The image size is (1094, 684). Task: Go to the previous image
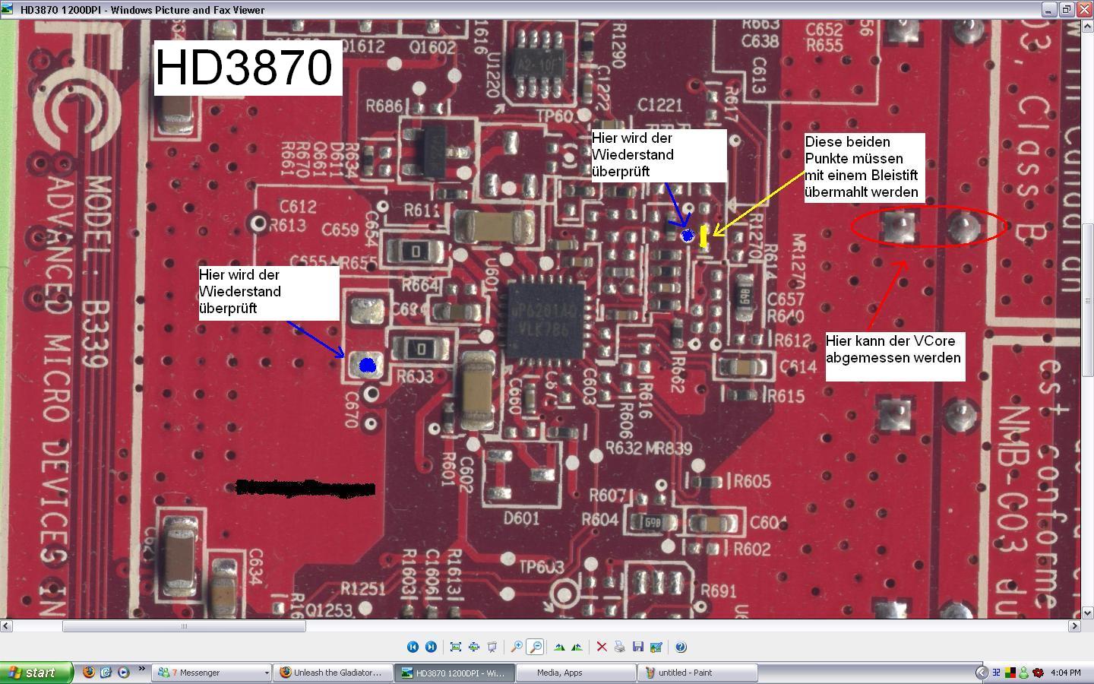pyautogui.click(x=413, y=647)
